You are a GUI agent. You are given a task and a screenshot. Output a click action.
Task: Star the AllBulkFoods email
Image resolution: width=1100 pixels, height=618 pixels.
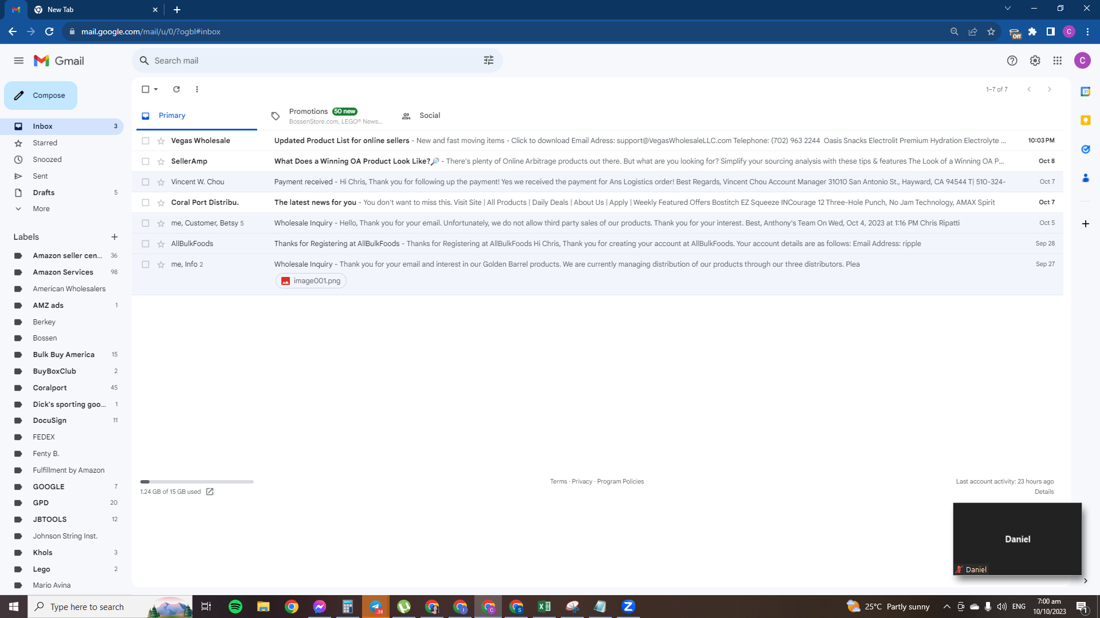161,244
